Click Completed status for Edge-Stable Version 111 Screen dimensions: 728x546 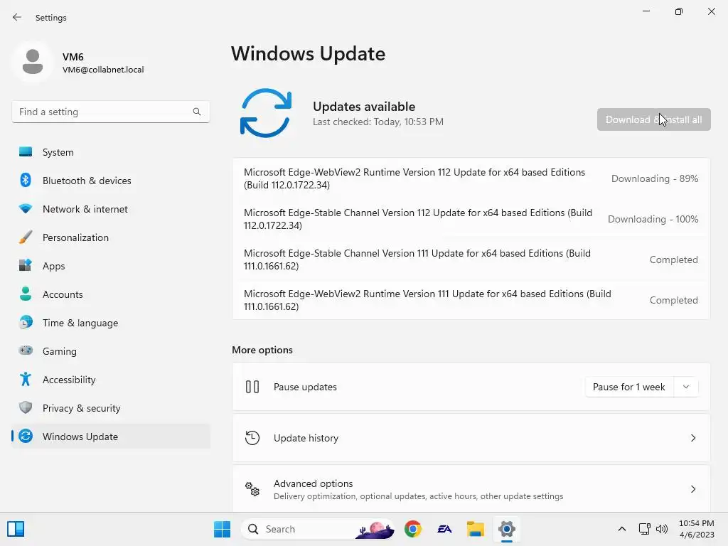pyautogui.click(x=674, y=259)
